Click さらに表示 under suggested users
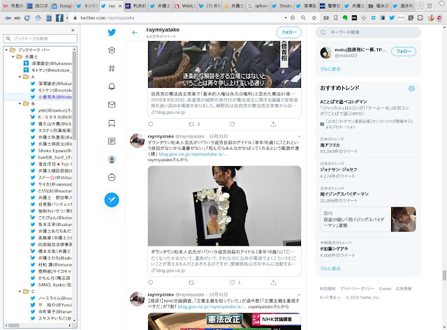 coord(330,69)
